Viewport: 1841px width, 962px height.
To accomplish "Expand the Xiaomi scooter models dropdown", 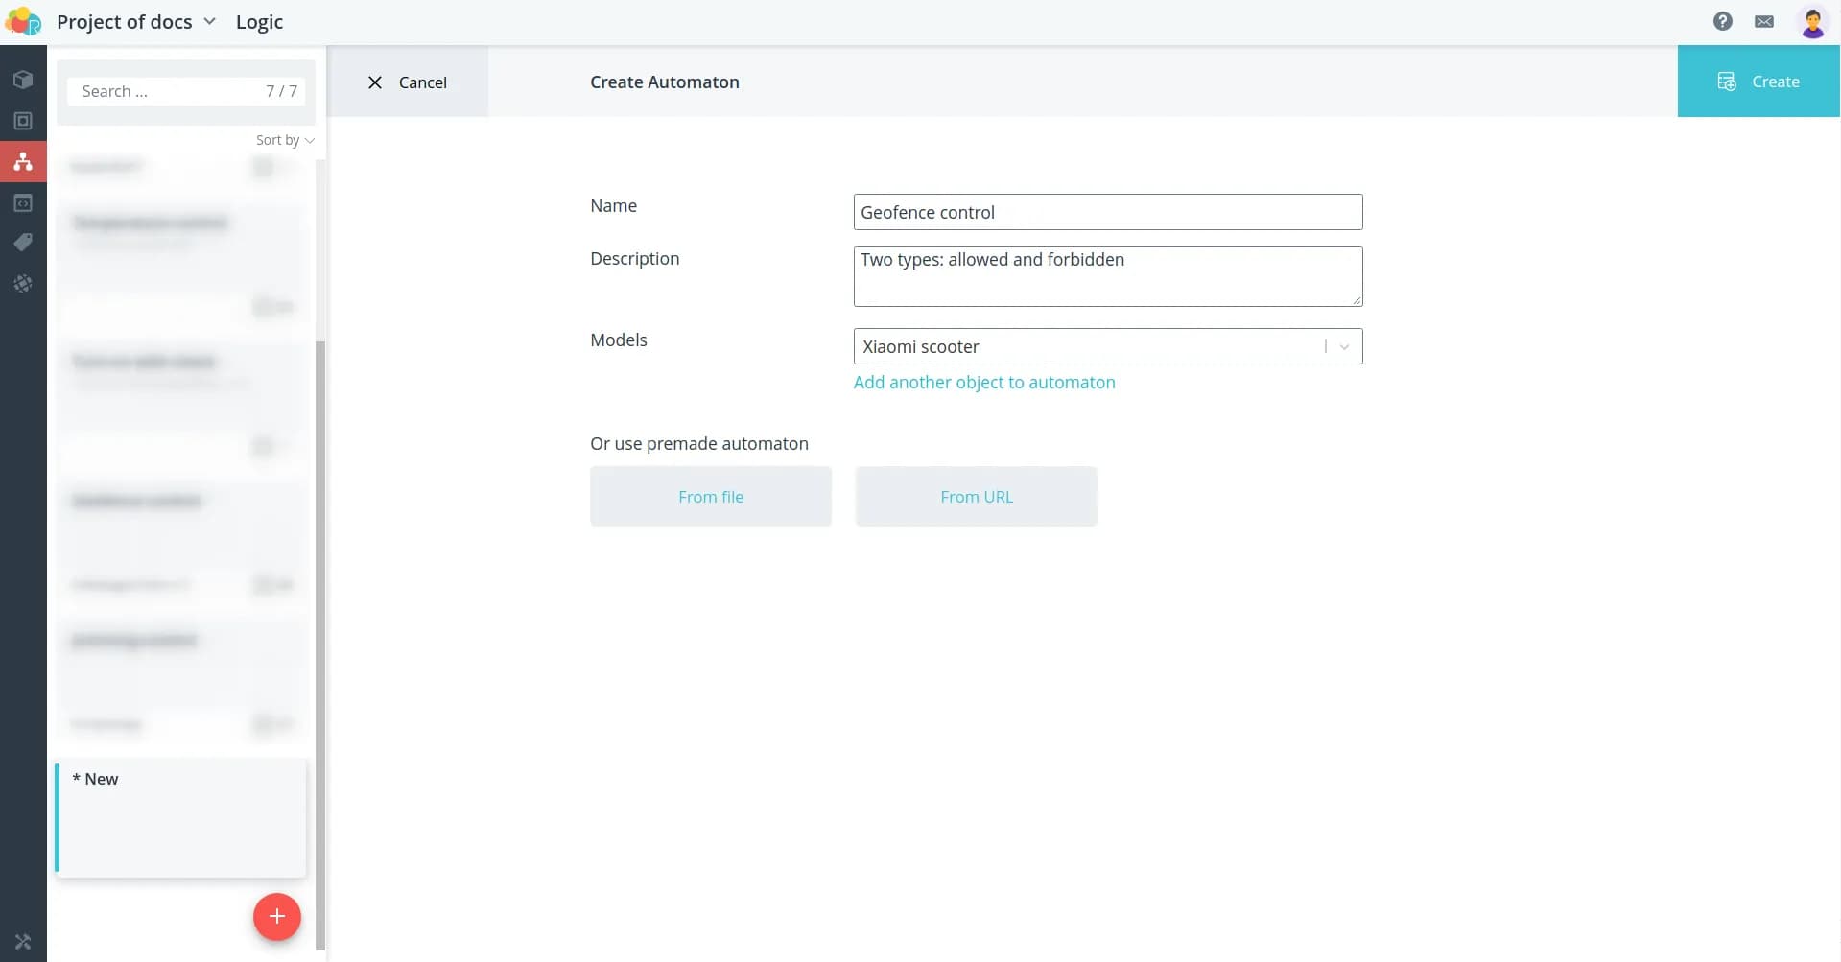I will point(1344,346).
